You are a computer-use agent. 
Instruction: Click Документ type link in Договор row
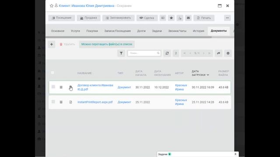(124, 87)
